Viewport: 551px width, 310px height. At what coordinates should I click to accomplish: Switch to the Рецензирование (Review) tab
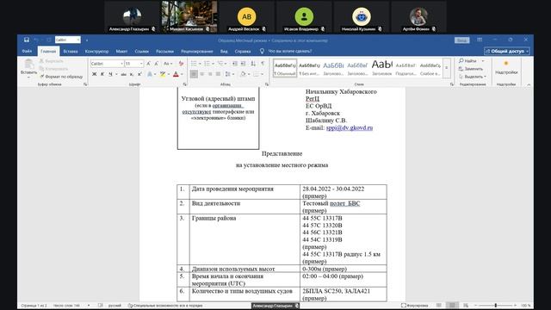[197, 52]
